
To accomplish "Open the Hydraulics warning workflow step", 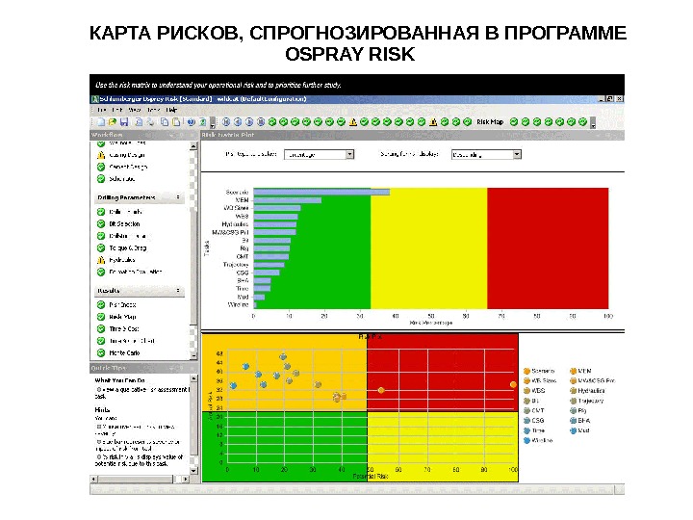I will click(115, 260).
